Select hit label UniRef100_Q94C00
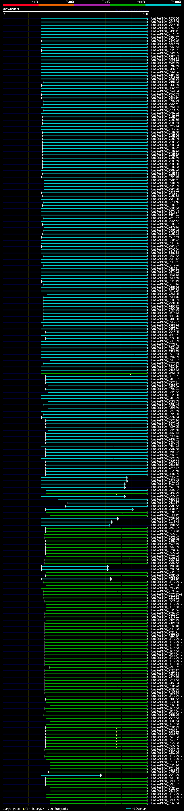 coord(165,775)
